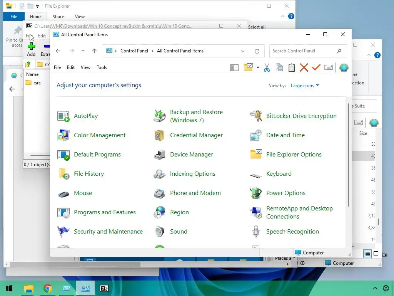Click vertical scrollbar in Control Panel list
394x296 pixels.
click(x=349, y=155)
